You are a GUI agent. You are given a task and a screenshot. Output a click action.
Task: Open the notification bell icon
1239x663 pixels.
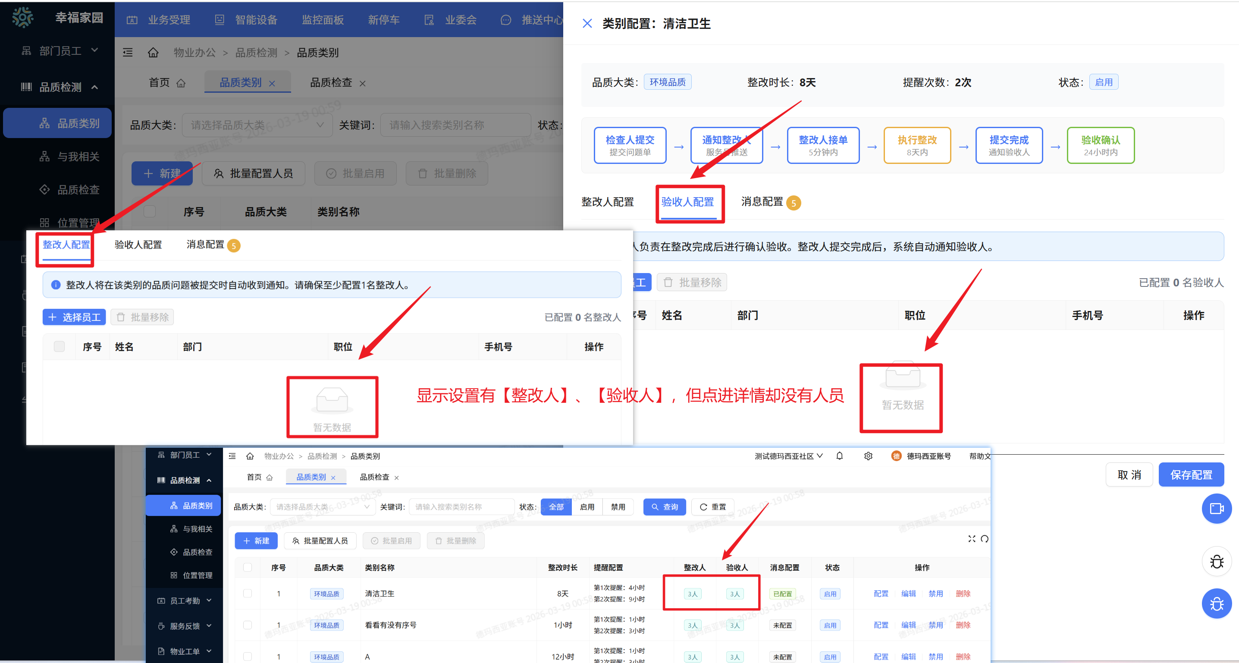(x=839, y=456)
